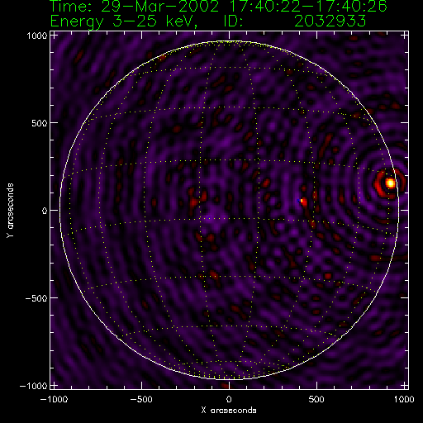Click the 500 tick label on the Y axis
The width and height of the screenshot is (423, 423).
point(39,123)
